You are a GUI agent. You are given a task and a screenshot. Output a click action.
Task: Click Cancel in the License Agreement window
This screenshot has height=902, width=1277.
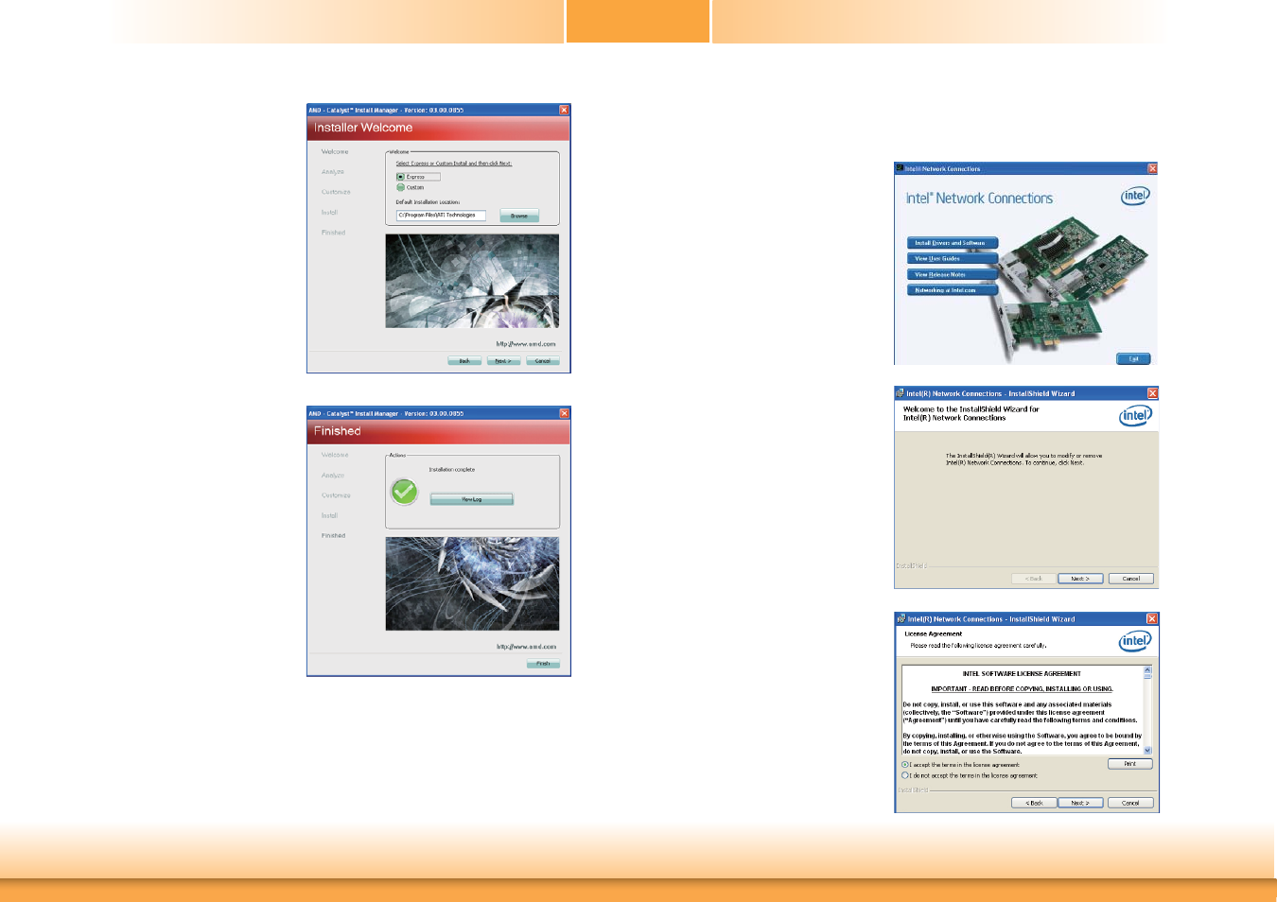pos(1130,803)
